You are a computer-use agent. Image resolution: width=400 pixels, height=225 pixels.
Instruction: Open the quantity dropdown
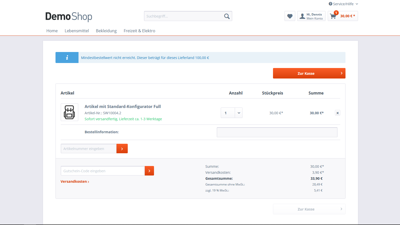point(231,113)
